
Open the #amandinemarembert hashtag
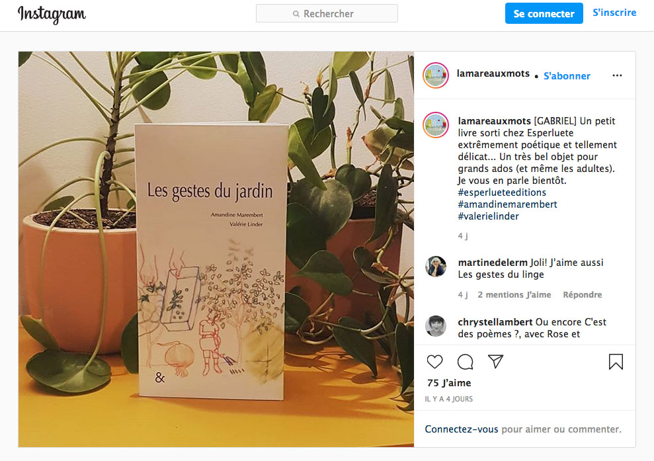tap(507, 204)
